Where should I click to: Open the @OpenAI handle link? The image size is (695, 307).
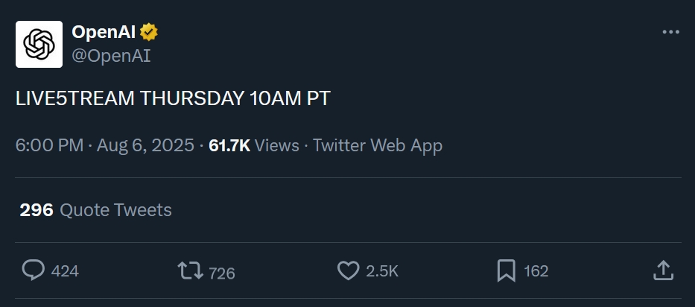pyautogui.click(x=111, y=55)
